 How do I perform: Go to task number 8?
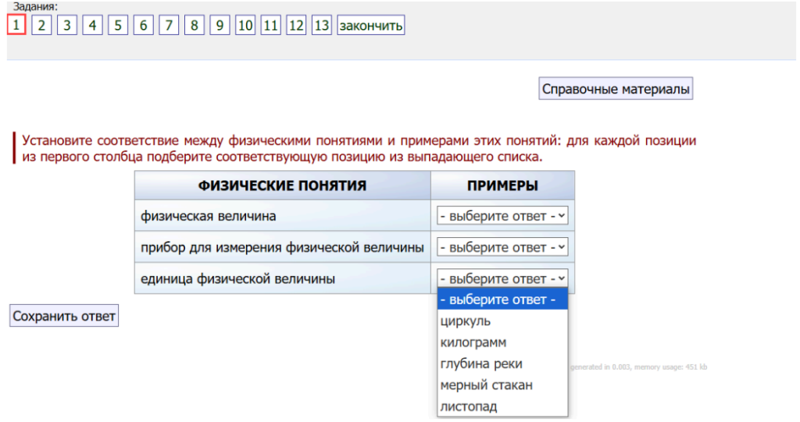195,26
